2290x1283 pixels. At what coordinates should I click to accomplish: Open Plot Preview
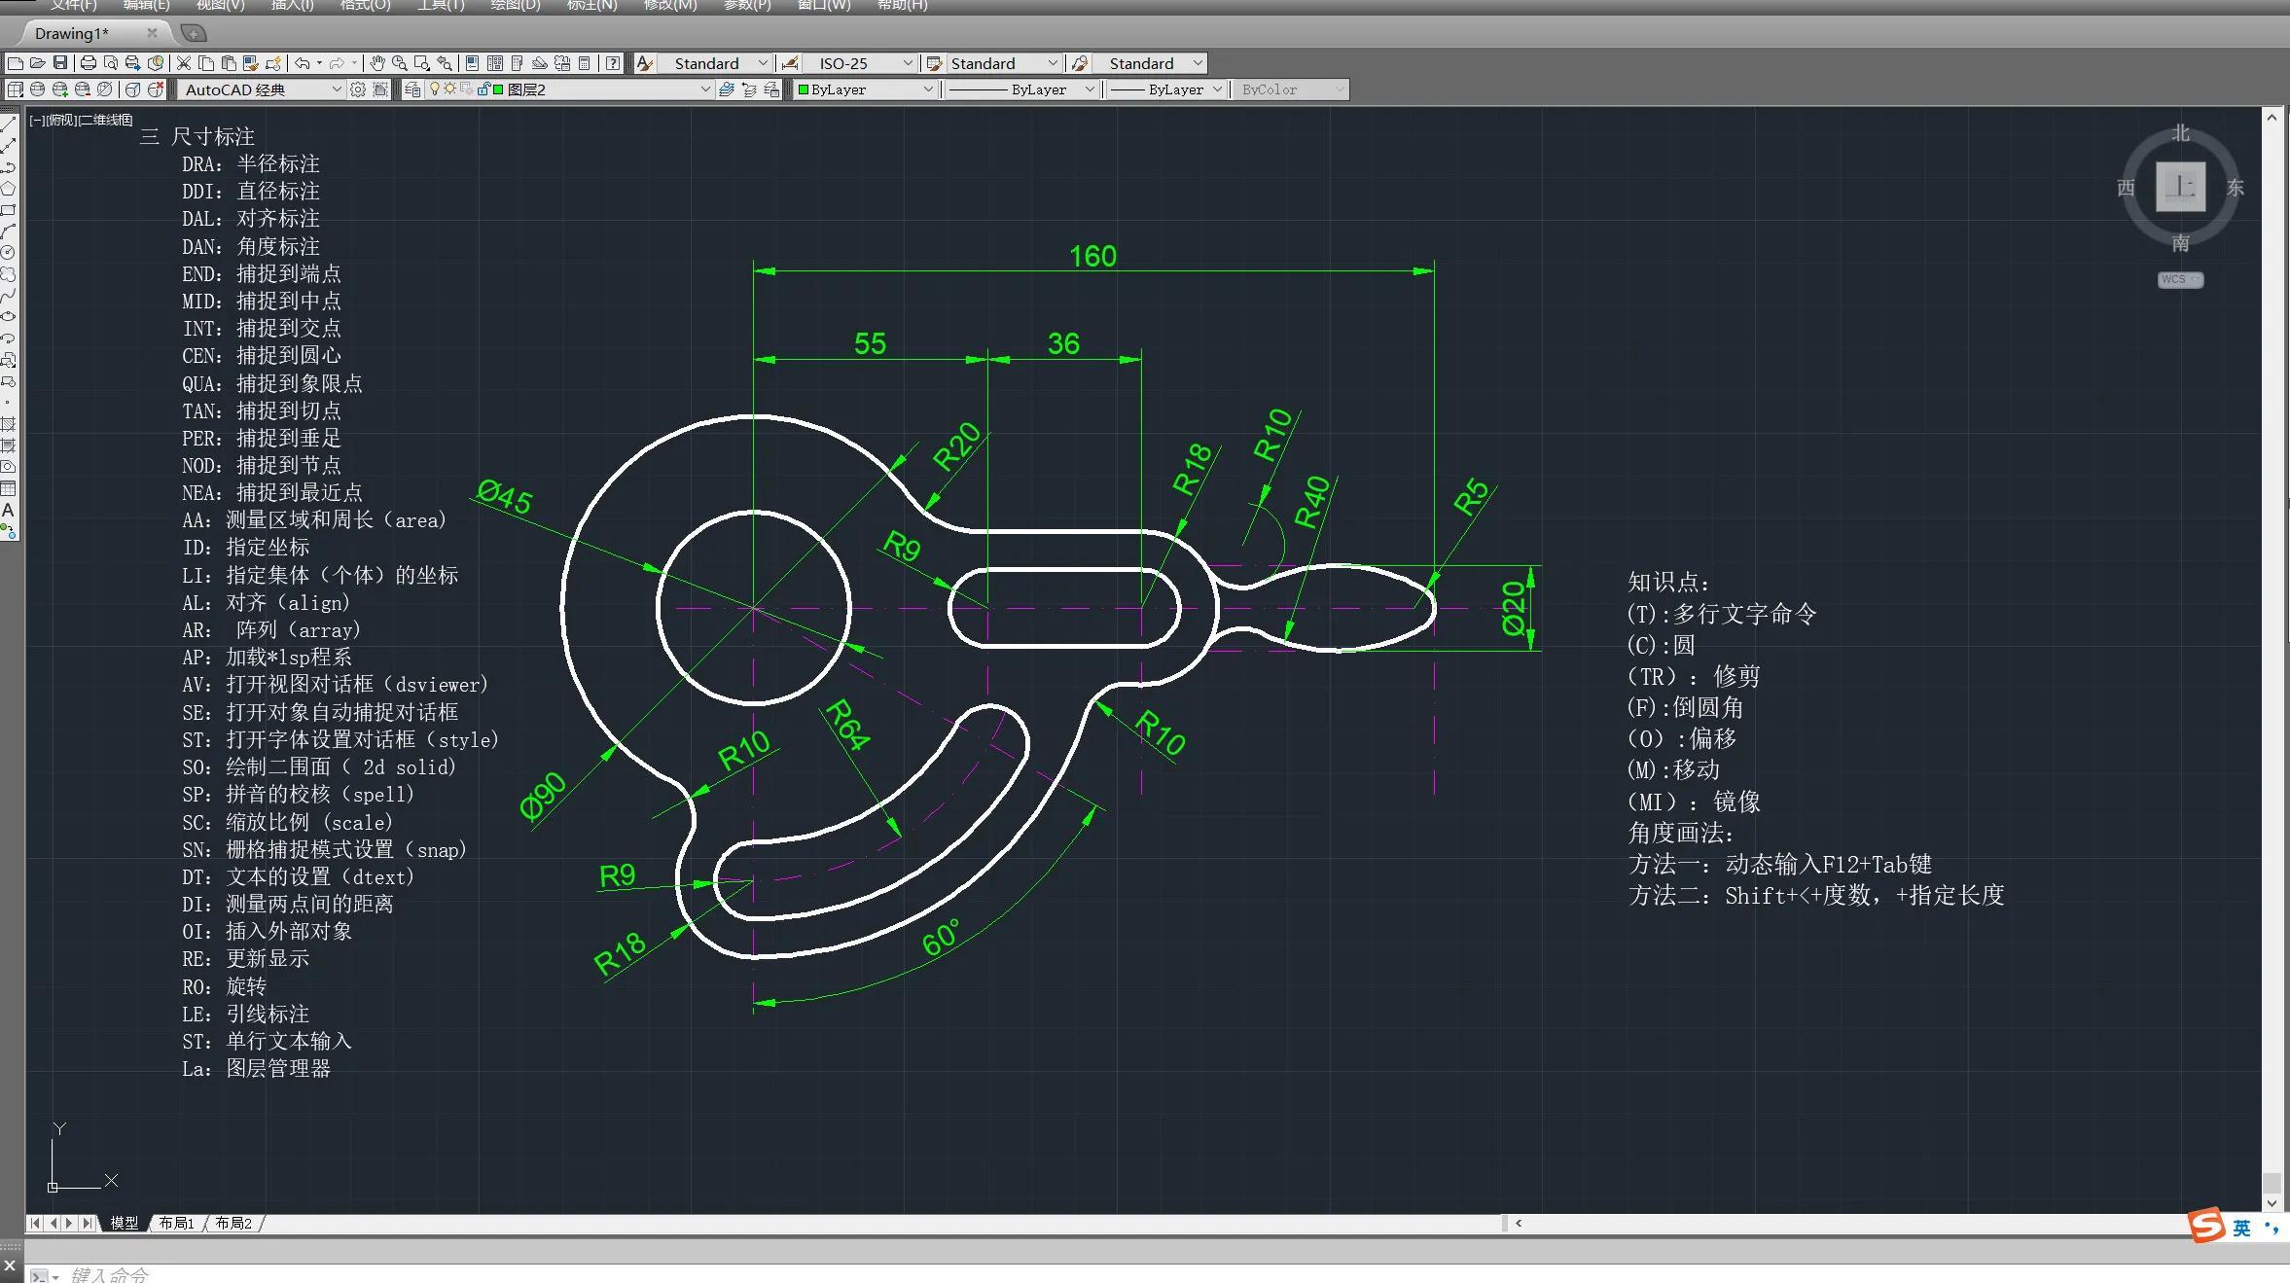pos(111,63)
